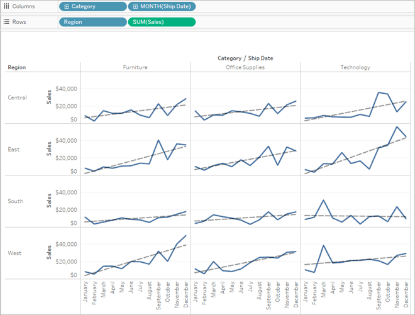Image resolution: width=415 pixels, height=315 pixels.
Task: Expand the MONTH(Ship Date) pill plus icon
Action: pyautogui.click(x=135, y=7)
